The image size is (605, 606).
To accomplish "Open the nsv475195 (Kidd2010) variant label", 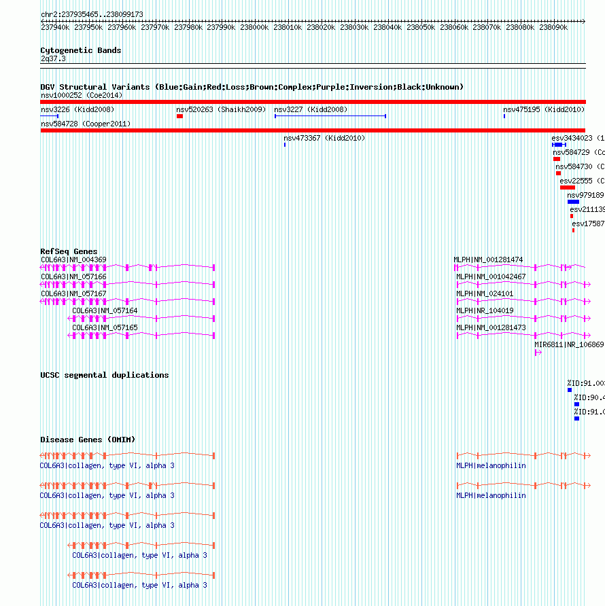I will [544, 110].
